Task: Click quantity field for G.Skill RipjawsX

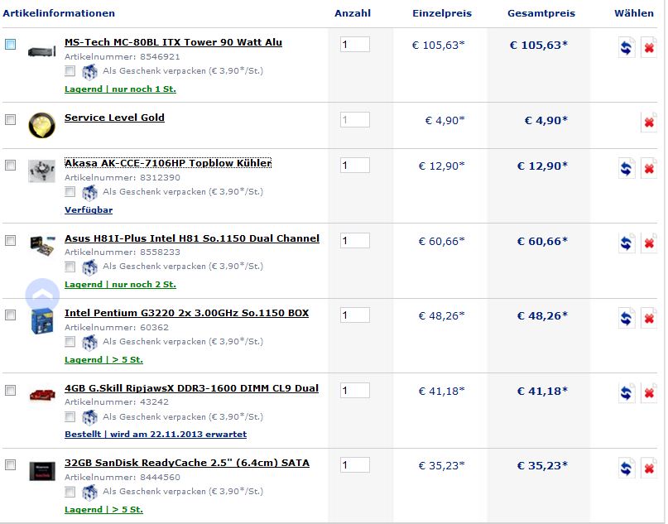Action: (355, 391)
